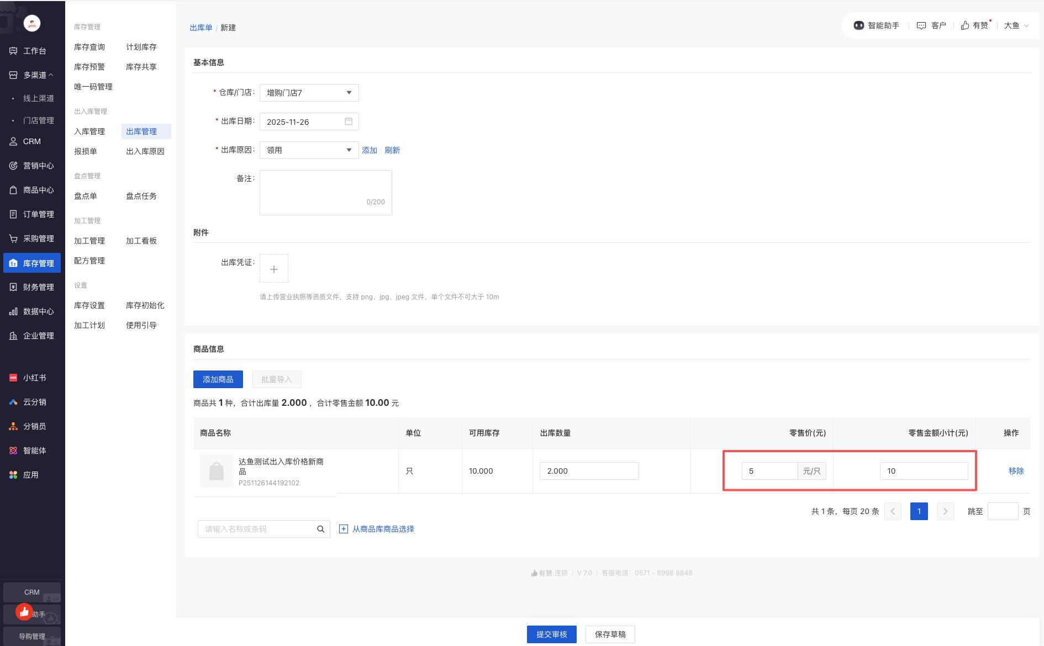Click 从商品库商品选择 link

(382, 529)
